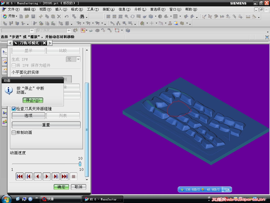Open the 视图(V) menu
This screenshot has width=270, height=203.
45,9
